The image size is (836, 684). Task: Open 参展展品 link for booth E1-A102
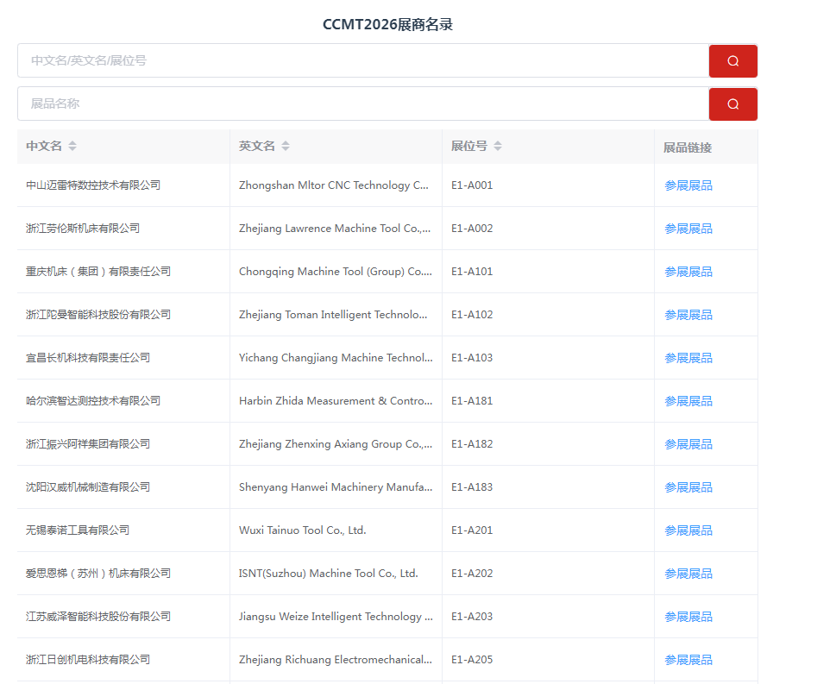688,315
